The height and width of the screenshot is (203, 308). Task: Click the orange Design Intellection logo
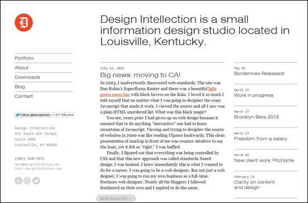(24, 22)
